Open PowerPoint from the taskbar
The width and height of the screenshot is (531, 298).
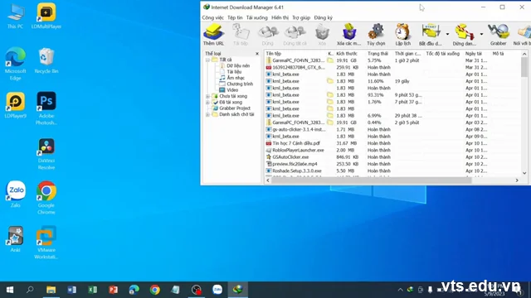tap(113, 290)
